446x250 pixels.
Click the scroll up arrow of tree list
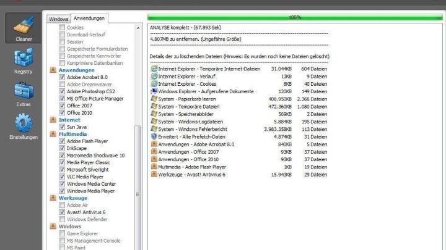coord(138,28)
